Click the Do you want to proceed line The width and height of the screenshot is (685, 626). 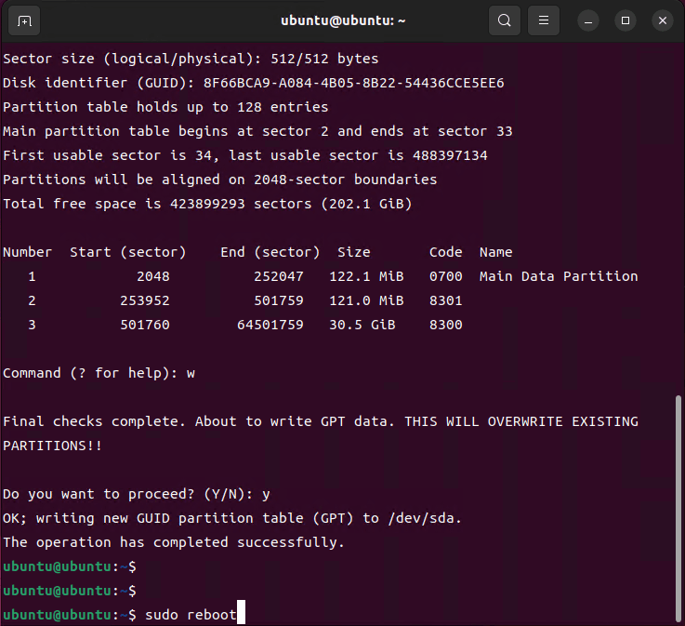point(137,494)
